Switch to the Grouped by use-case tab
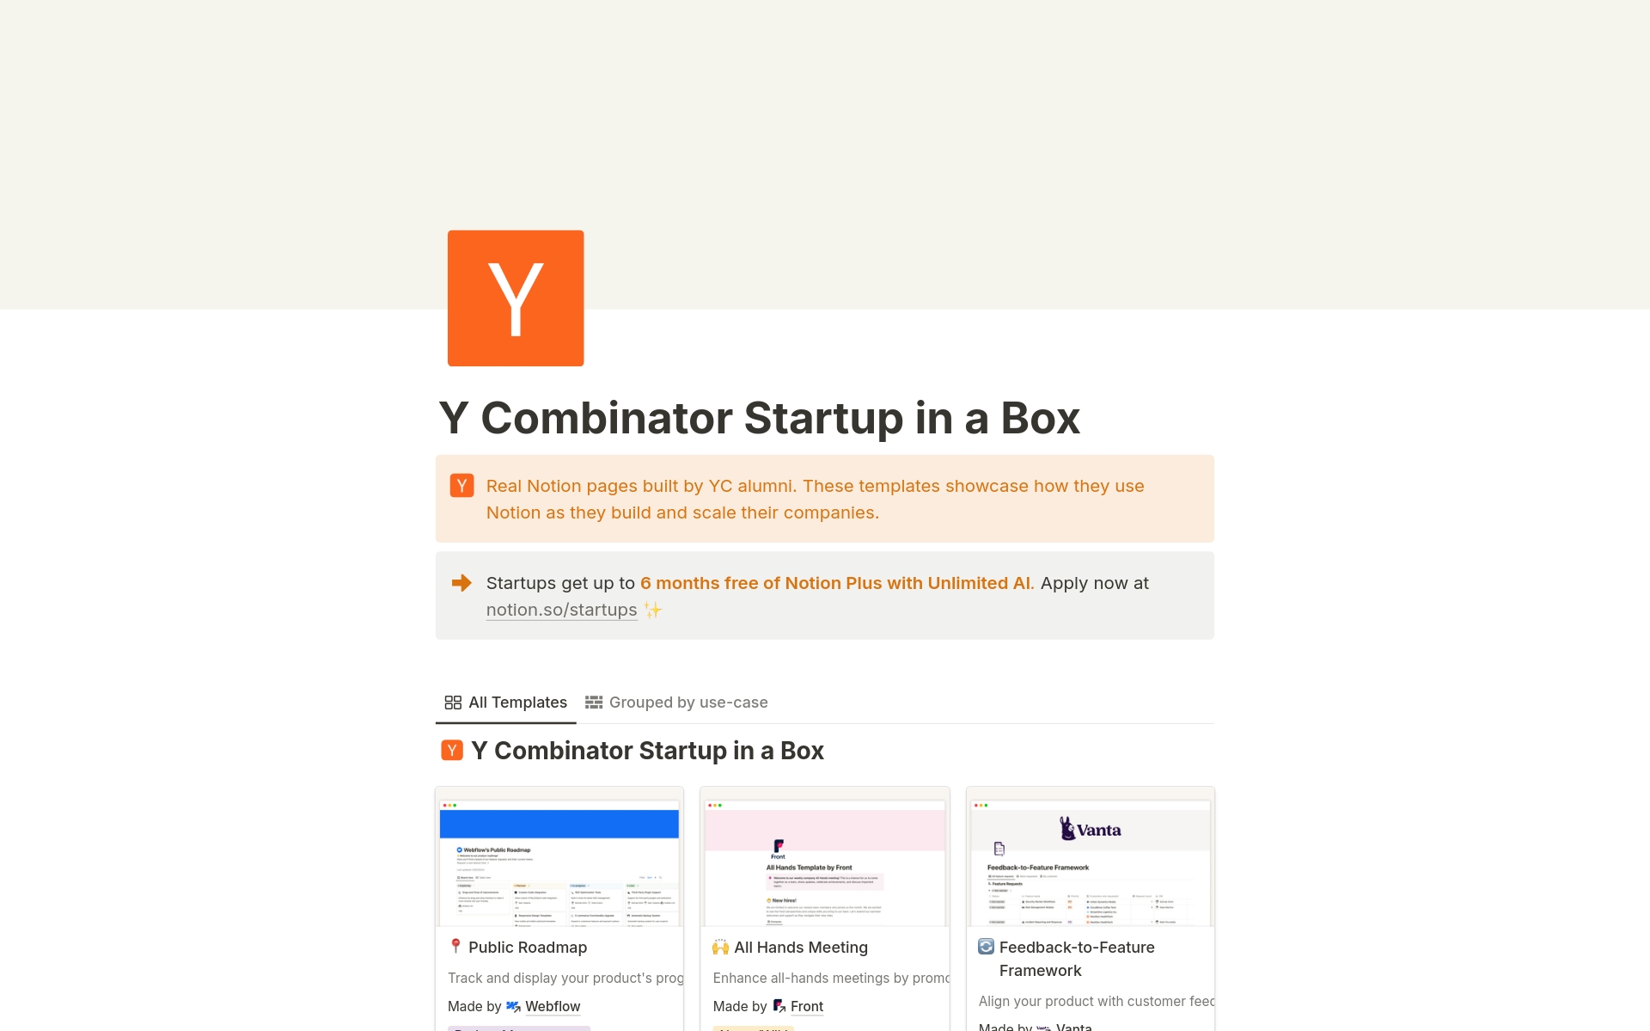 point(676,703)
